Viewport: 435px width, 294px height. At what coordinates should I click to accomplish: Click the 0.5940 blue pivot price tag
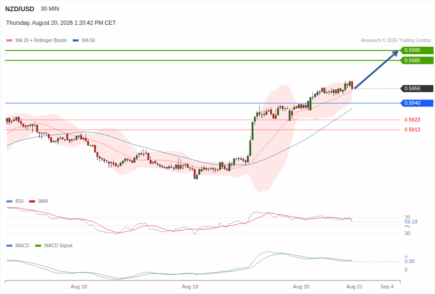pyautogui.click(x=417, y=103)
